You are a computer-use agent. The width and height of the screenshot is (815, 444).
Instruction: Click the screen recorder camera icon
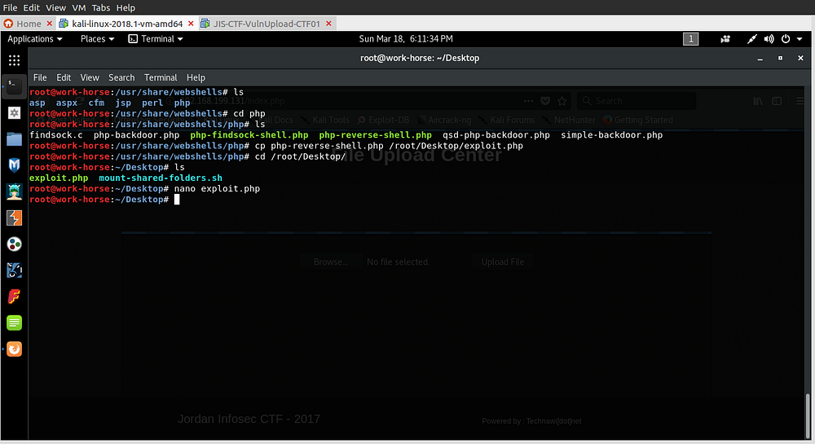[725, 39]
